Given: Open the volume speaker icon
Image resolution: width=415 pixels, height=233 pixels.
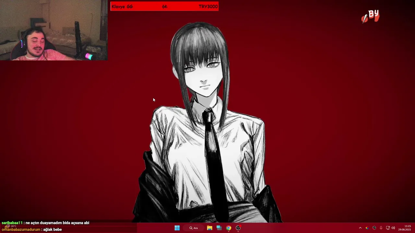Looking at the screenshot, I should pyautogui.click(x=393, y=228).
